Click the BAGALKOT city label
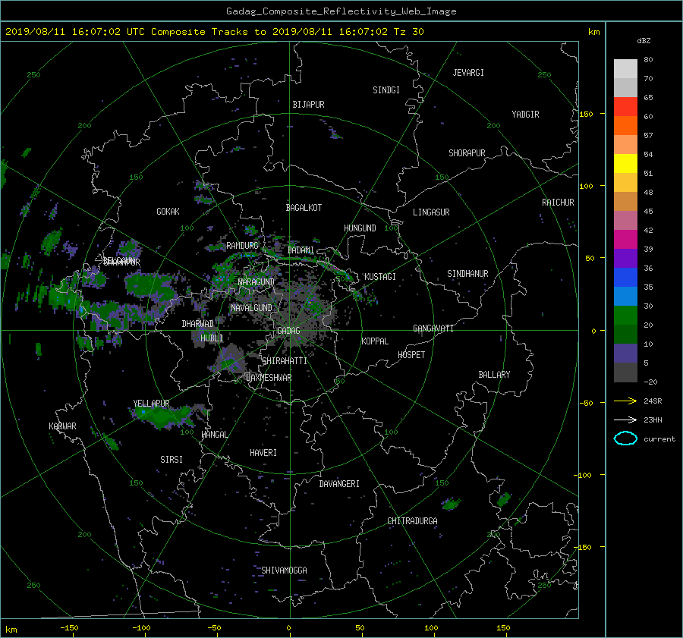Image resolution: width=683 pixels, height=638 pixels. 304,208
